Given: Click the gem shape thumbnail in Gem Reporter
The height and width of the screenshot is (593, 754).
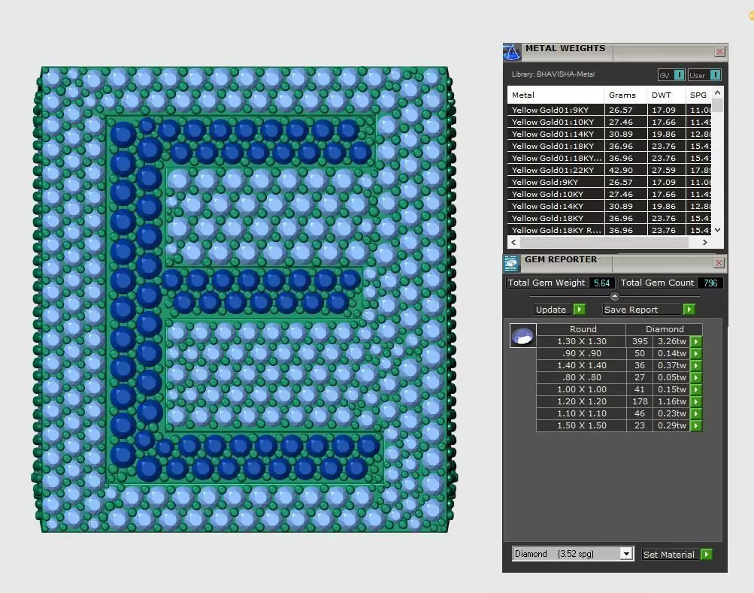Looking at the screenshot, I should (522, 336).
